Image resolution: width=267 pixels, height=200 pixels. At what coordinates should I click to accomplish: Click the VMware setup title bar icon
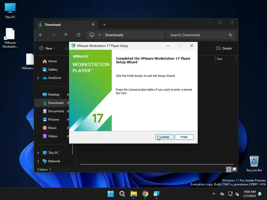click(x=73, y=46)
